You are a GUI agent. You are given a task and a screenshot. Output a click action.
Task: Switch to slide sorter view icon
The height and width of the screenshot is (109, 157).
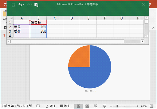(x=87, y=106)
